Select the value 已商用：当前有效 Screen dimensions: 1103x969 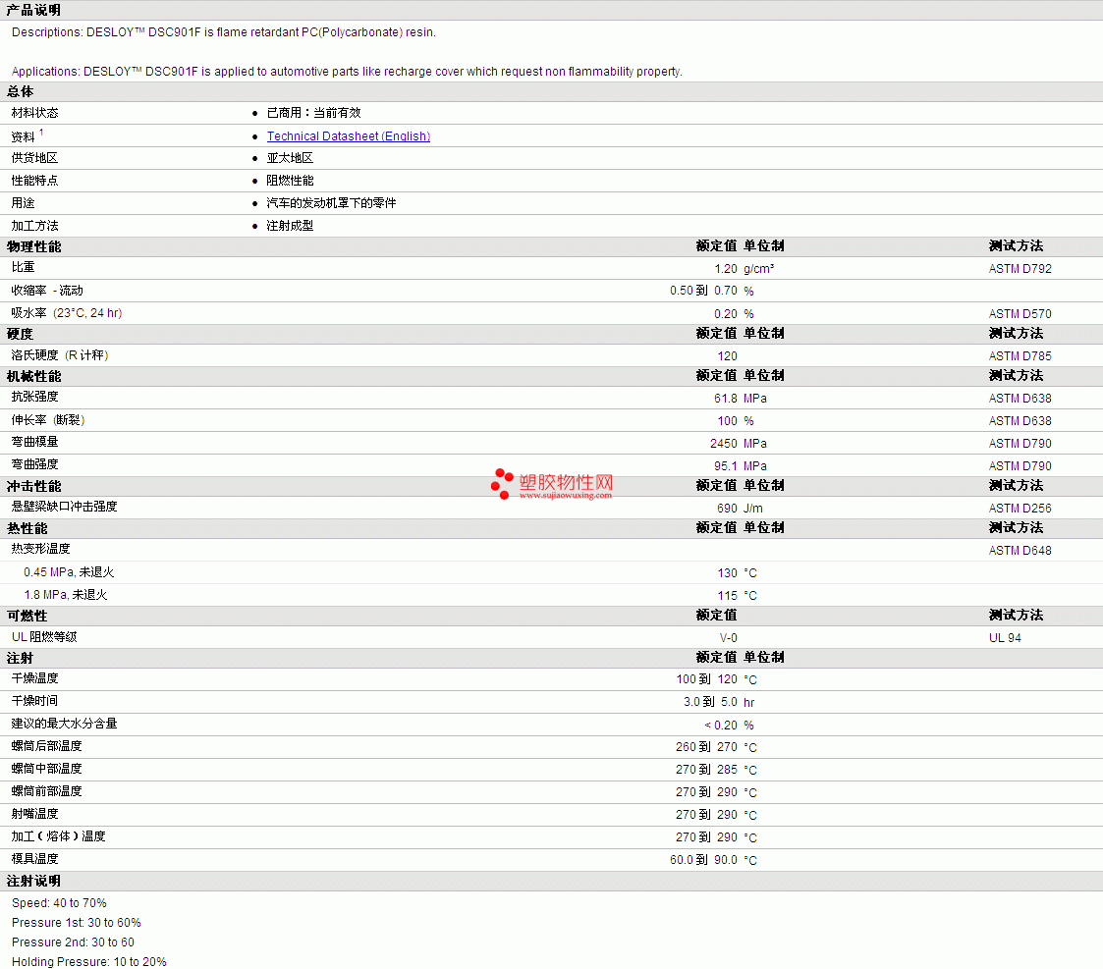click(x=313, y=113)
